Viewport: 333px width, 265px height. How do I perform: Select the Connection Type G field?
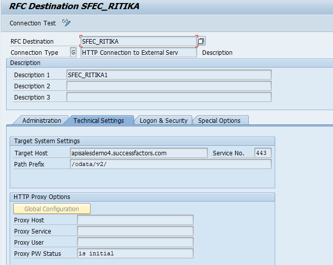click(73, 52)
